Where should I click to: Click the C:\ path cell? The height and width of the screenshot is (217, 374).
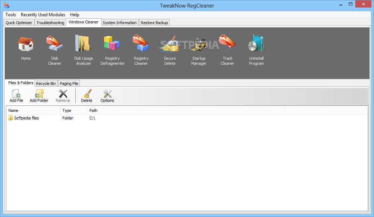[x=92, y=118]
